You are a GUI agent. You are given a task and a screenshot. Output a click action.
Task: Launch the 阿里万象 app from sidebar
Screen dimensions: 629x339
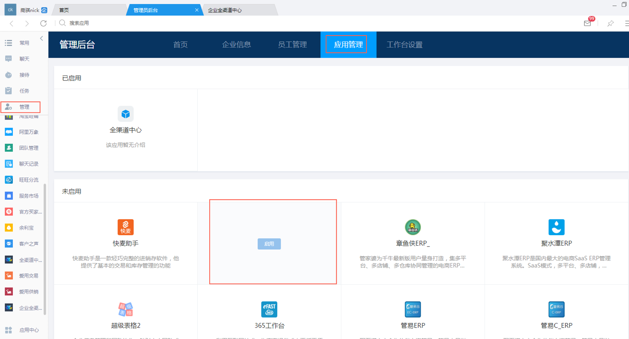click(22, 132)
